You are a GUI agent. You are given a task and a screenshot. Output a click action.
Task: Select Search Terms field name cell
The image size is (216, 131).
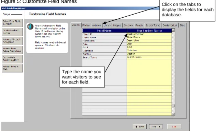point(104,57)
